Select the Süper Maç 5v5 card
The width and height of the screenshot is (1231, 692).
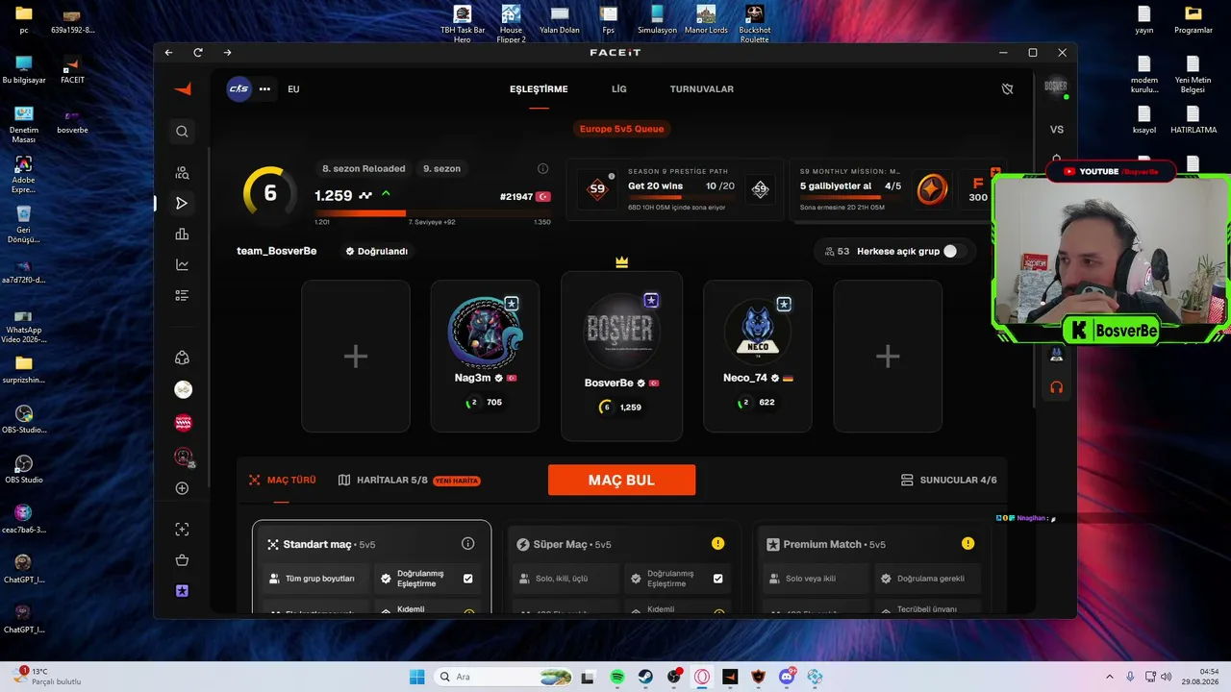pyautogui.click(x=621, y=567)
